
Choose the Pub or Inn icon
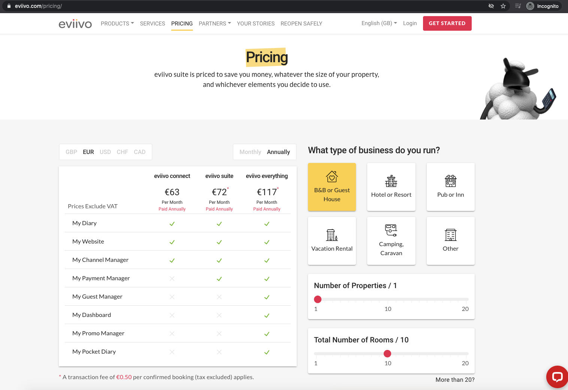[x=450, y=181]
